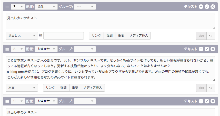Open the グループ dropdown in unit 9
The image size is (220, 116).
click(85, 101)
